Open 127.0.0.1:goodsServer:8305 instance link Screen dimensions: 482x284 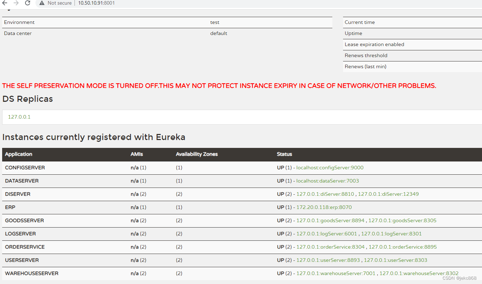pos(403,220)
